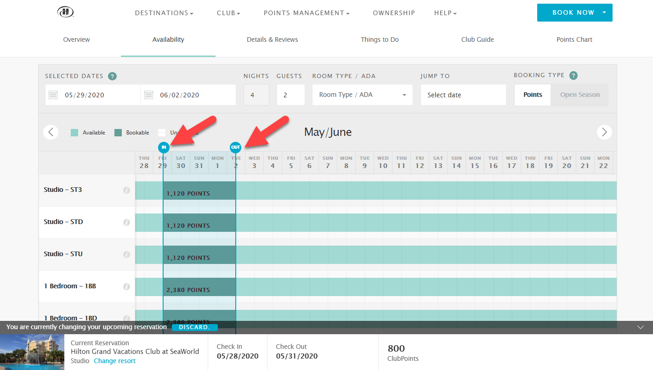Switch to Points Chart tab

click(574, 39)
